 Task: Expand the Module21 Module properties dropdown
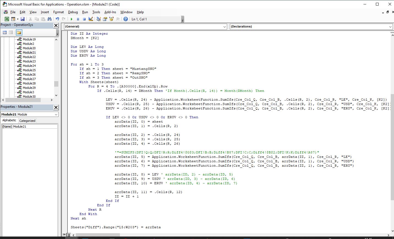click(56, 114)
